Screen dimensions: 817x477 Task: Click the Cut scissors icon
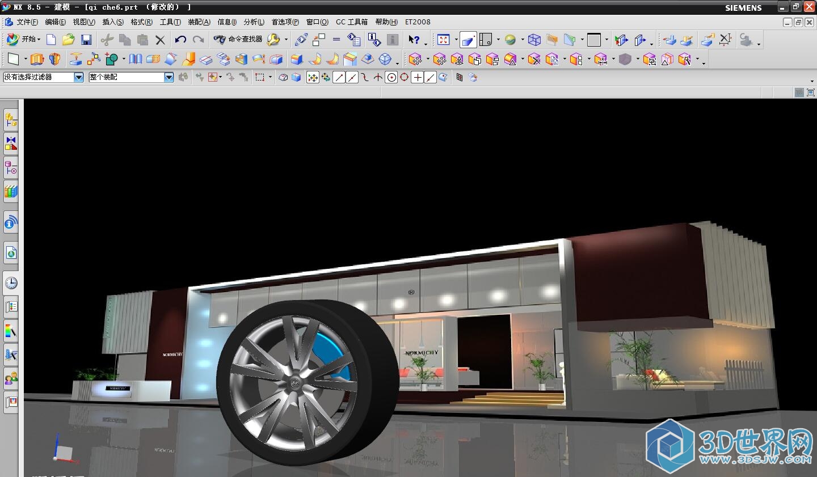click(x=107, y=39)
